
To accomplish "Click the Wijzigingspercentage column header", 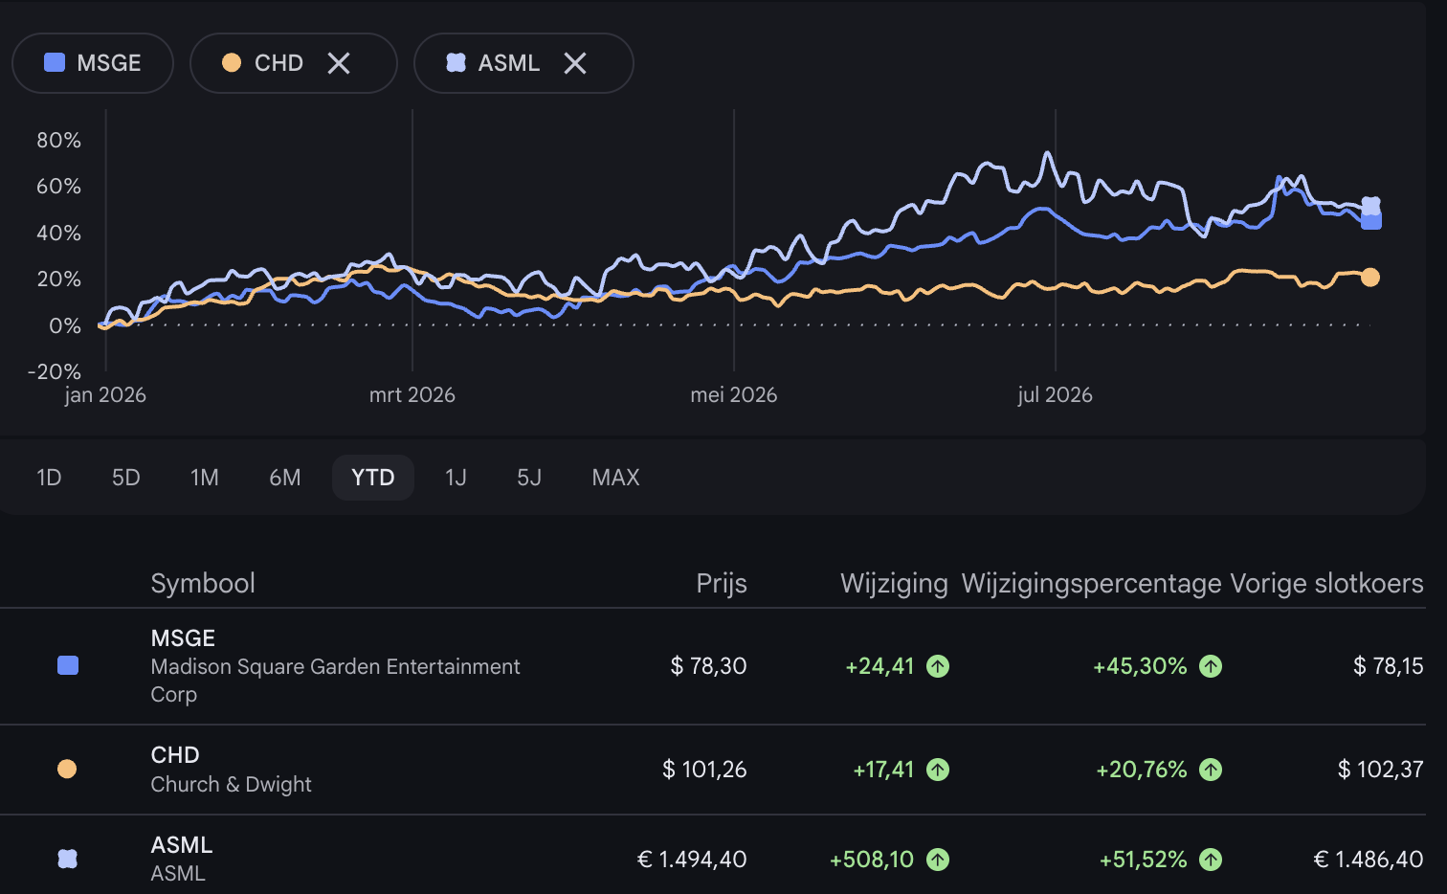I will (1092, 584).
